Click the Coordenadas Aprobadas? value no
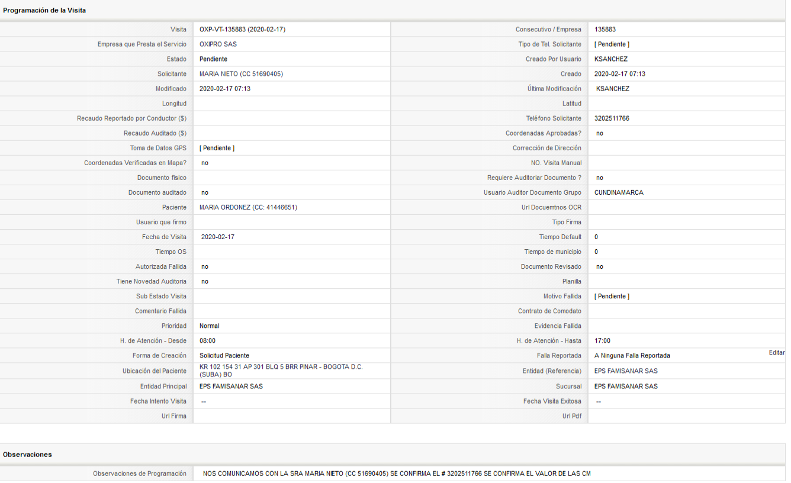 pyautogui.click(x=600, y=133)
